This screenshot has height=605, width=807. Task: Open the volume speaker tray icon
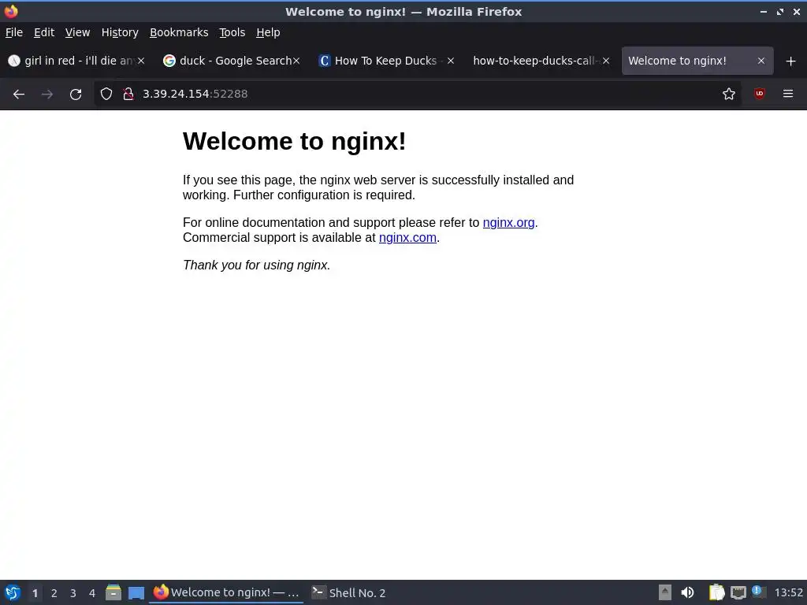(x=687, y=592)
